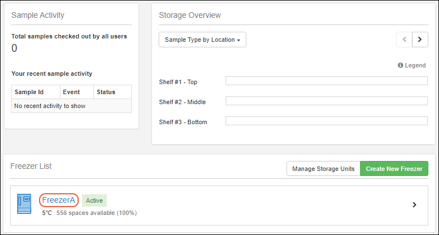Click 556 spaces available text
439x235 pixels.
(x=96, y=213)
